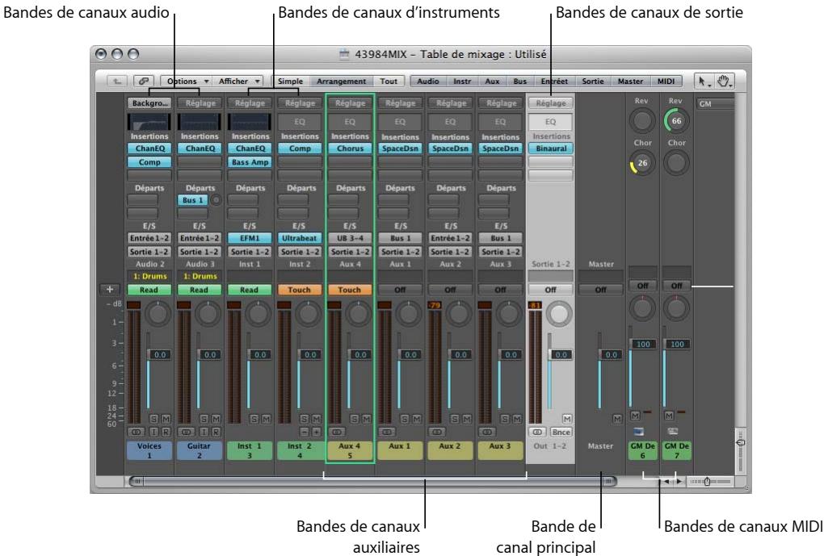Open automation mode Touch on Inst 2
Viewport: 824px width, 556px height.
(300, 290)
